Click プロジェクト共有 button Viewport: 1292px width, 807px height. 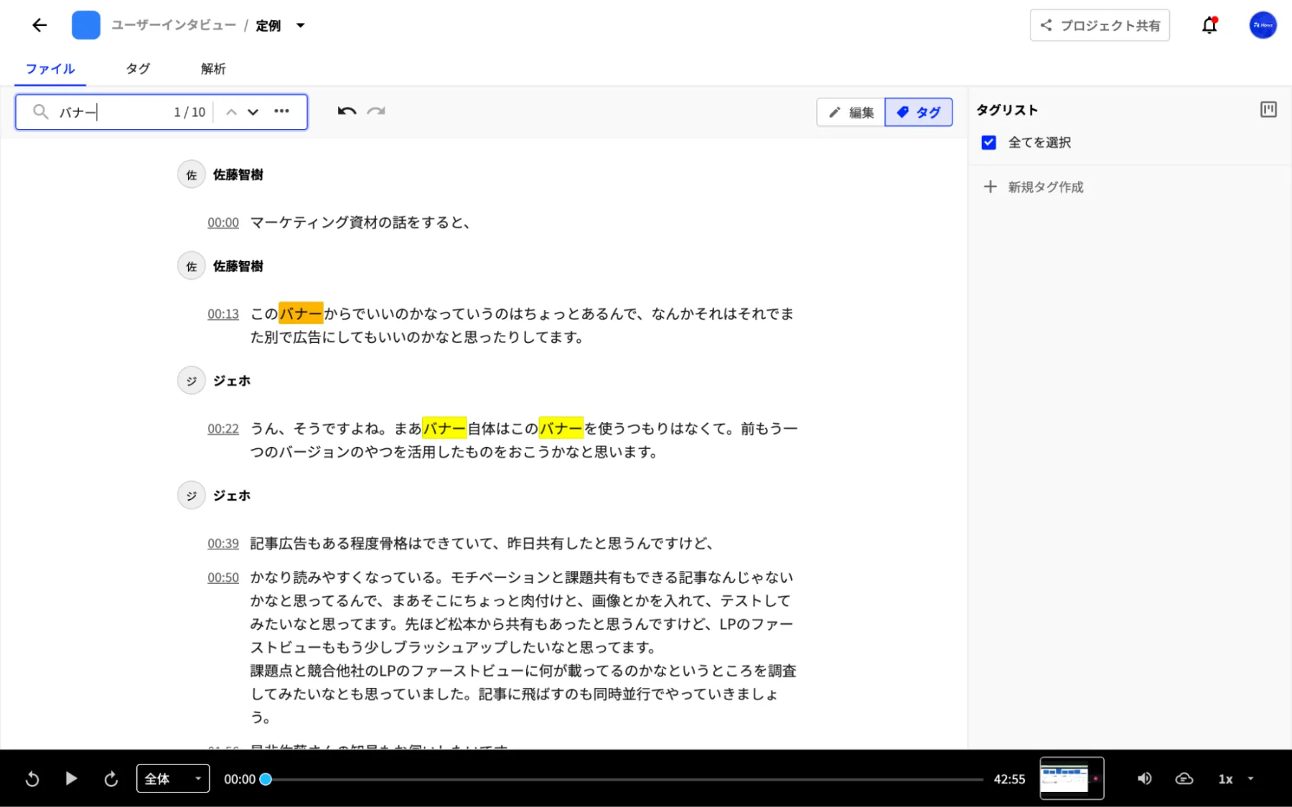1099,25
